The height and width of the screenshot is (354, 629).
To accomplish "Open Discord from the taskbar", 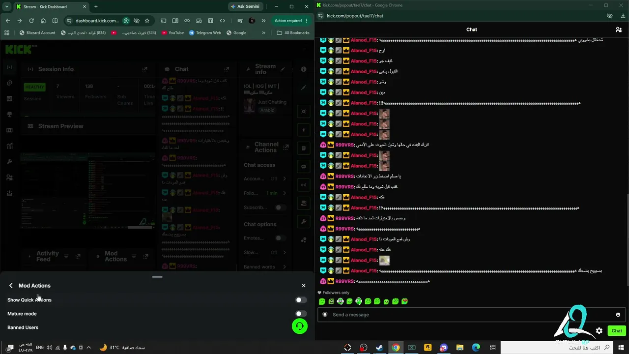I will 444,348.
